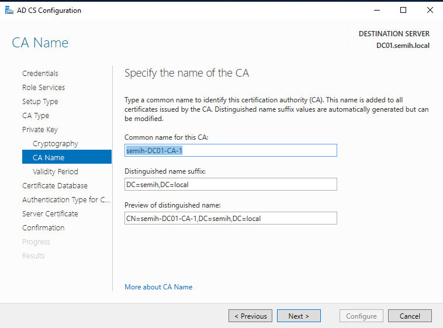The height and width of the screenshot is (328, 443).
Task: Navigate to the Confirmation step
Action: point(43,227)
